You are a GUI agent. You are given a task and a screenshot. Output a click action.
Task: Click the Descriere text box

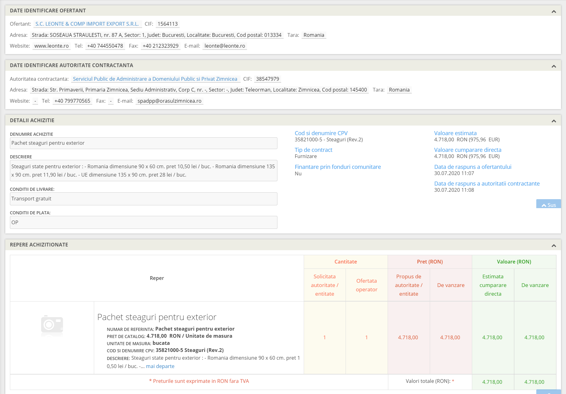point(144,170)
